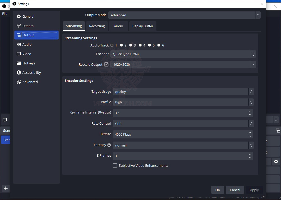281x200 pixels.
Task: Decrease the Keyframe Interval value
Action: (x=250, y=115)
